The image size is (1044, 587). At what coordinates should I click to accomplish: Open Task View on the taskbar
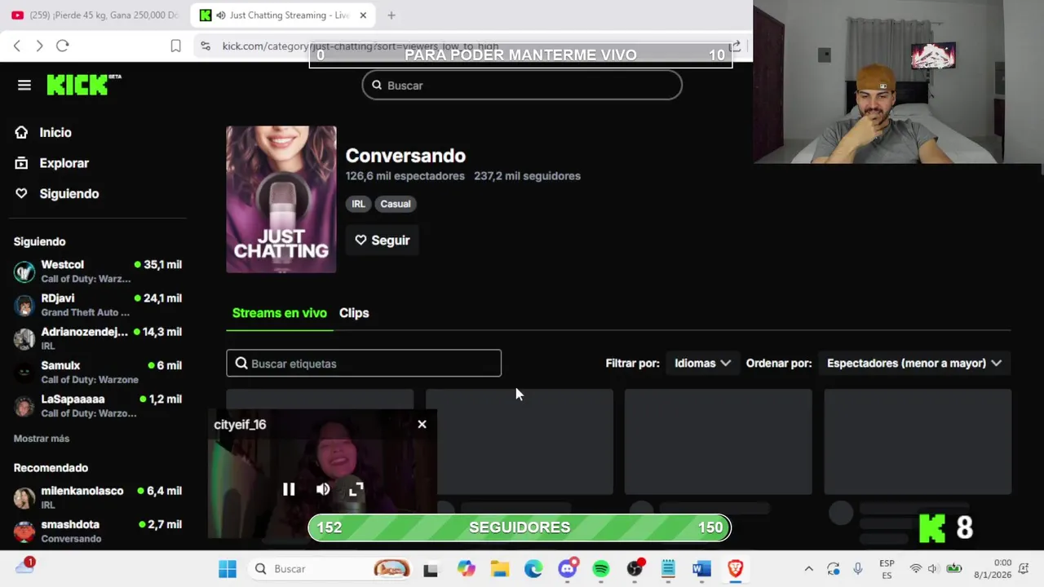[431, 569]
